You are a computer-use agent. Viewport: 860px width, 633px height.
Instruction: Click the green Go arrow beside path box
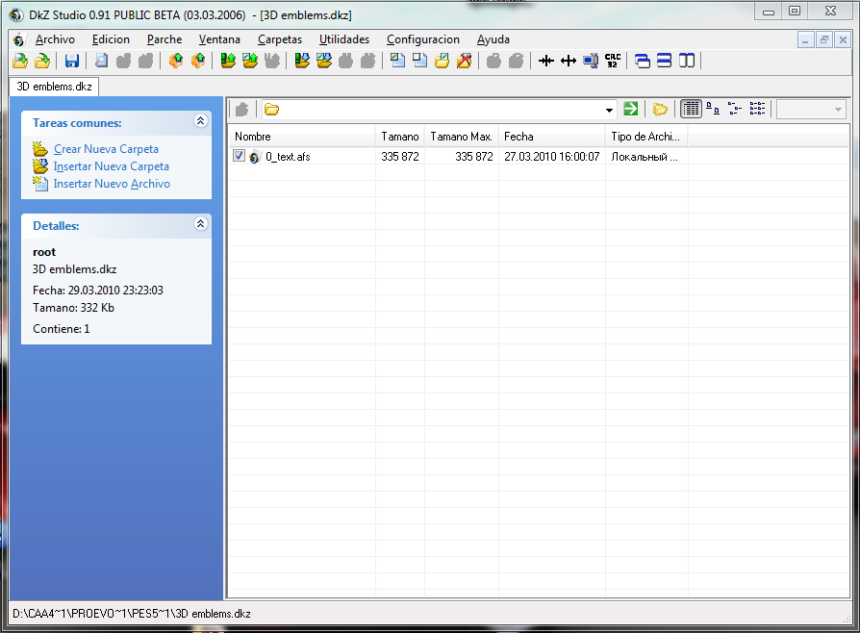point(631,109)
